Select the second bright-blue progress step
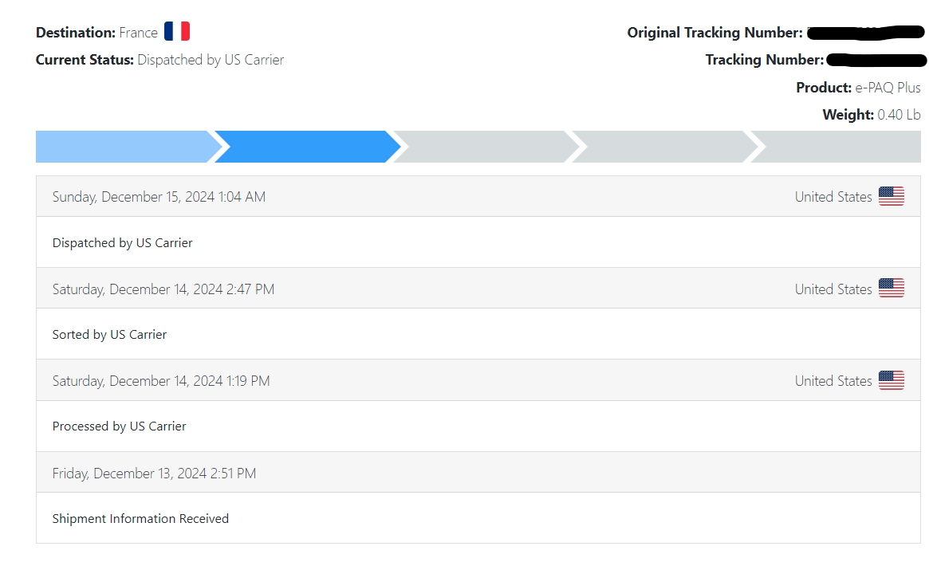Viewport: 929px width, 562px height. pyautogui.click(x=307, y=147)
